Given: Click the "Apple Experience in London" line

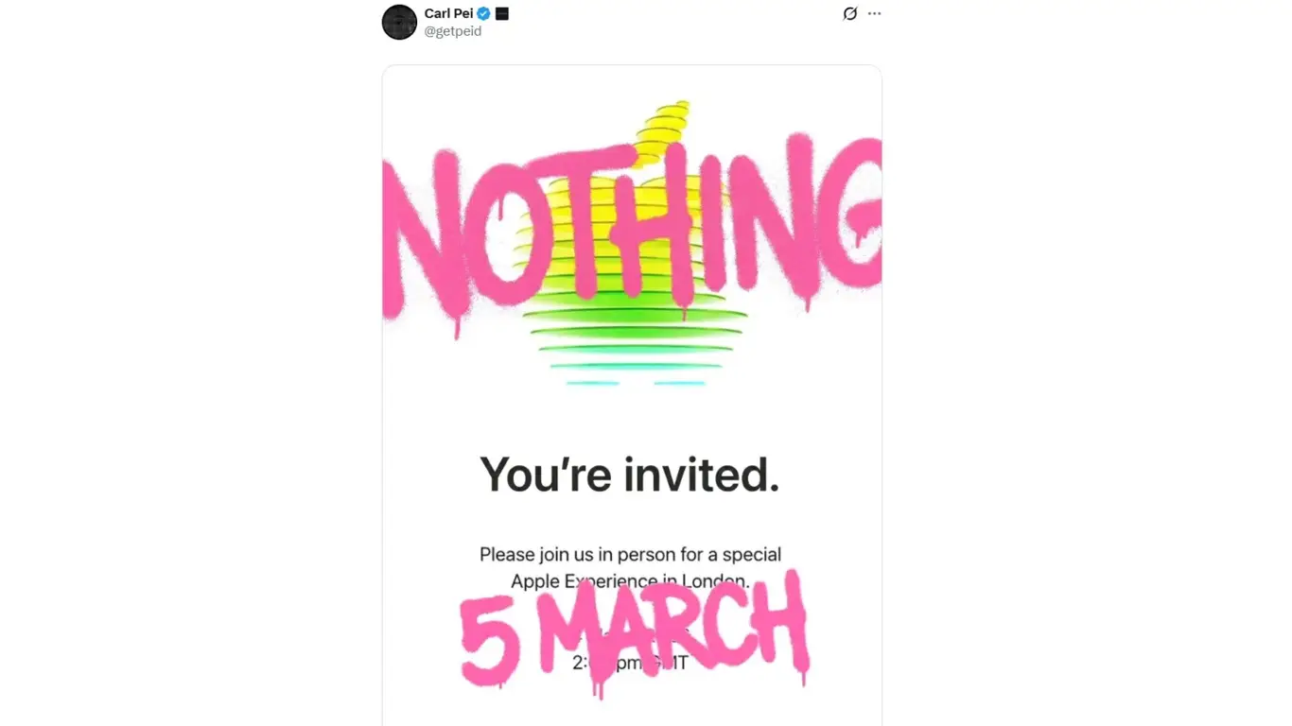Looking at the screenshot, I should (x=630, y=580).
